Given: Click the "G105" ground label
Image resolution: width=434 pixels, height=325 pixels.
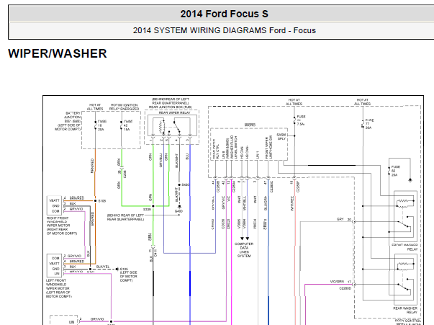Looking at the screenshot, I should (124, 269).
